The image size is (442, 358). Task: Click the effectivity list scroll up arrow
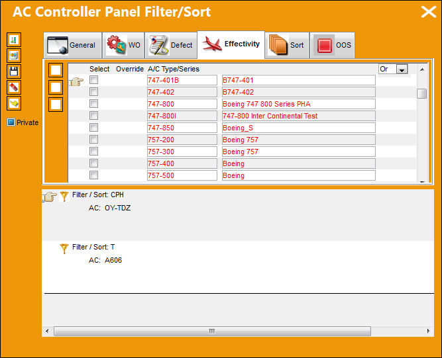422,69
